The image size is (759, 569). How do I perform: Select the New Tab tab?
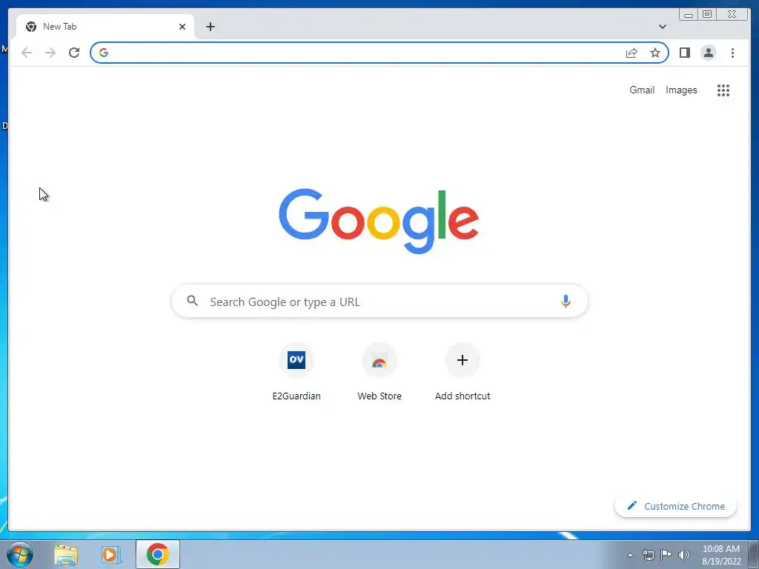(105, 27)
